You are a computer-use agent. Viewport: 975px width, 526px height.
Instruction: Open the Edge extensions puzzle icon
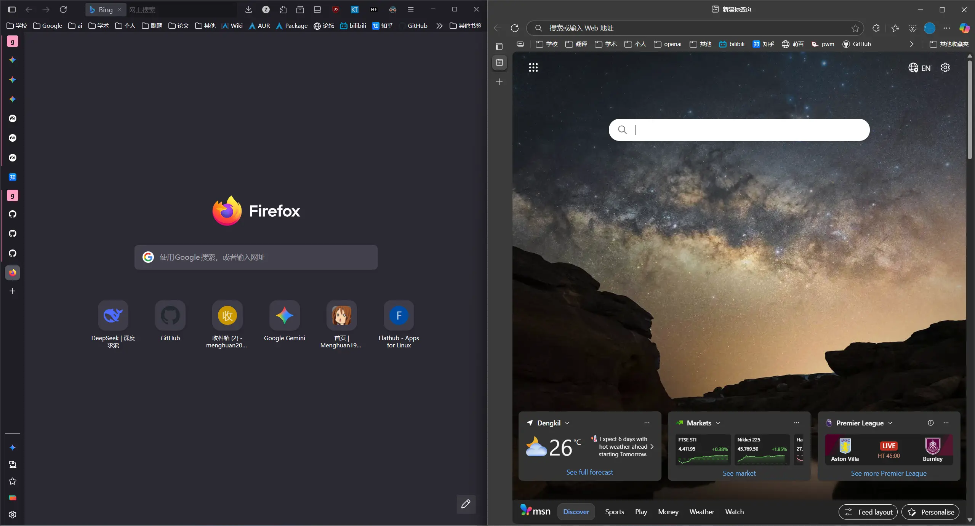876,28
